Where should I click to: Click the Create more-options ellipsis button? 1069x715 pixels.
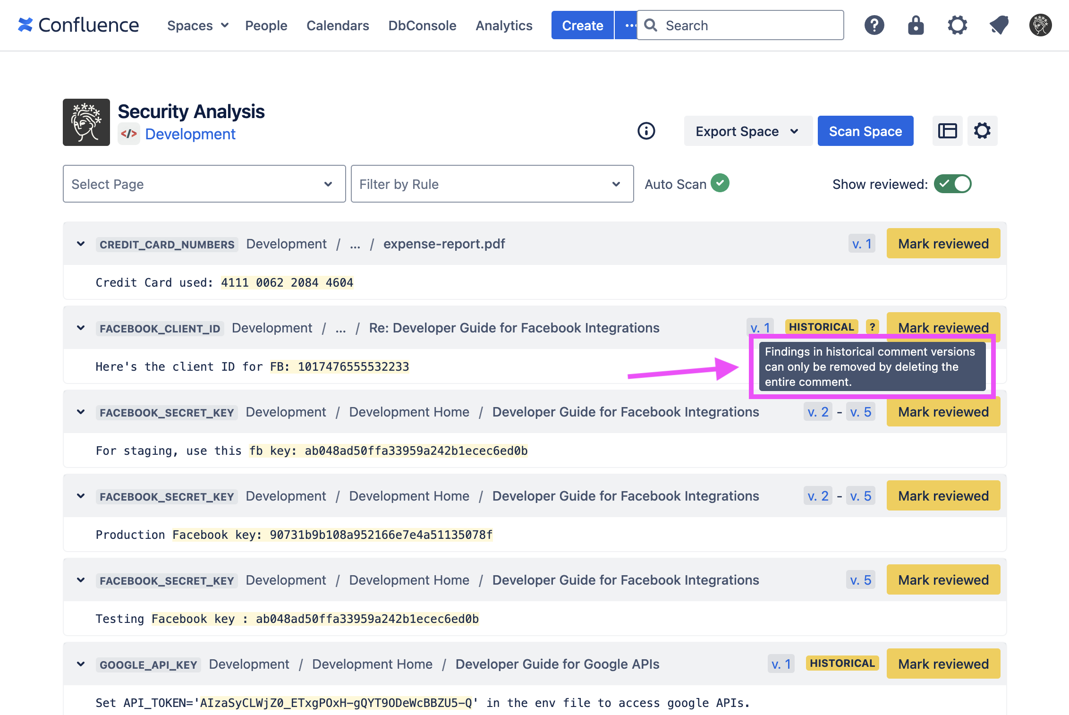point(628,25)
